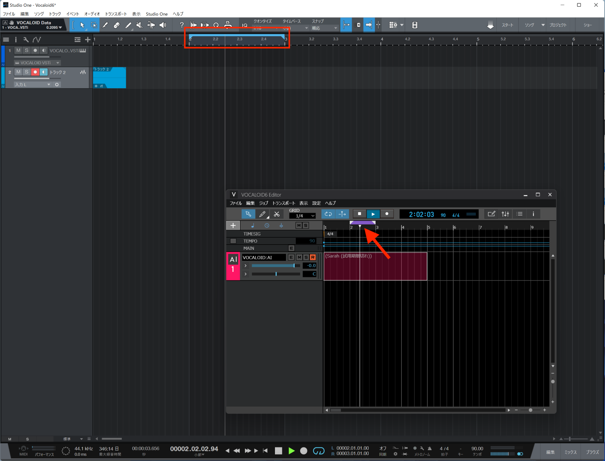
Task: Switch to the ミックス view in Studio One
Action: click(x=570, y=452)
